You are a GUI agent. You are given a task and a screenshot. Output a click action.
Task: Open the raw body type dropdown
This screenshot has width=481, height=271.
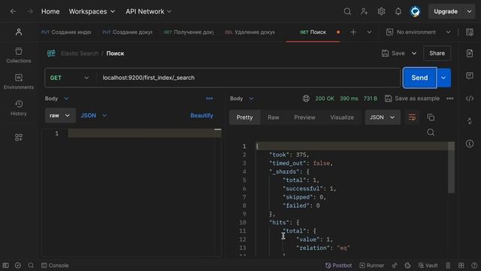[60, 115]
